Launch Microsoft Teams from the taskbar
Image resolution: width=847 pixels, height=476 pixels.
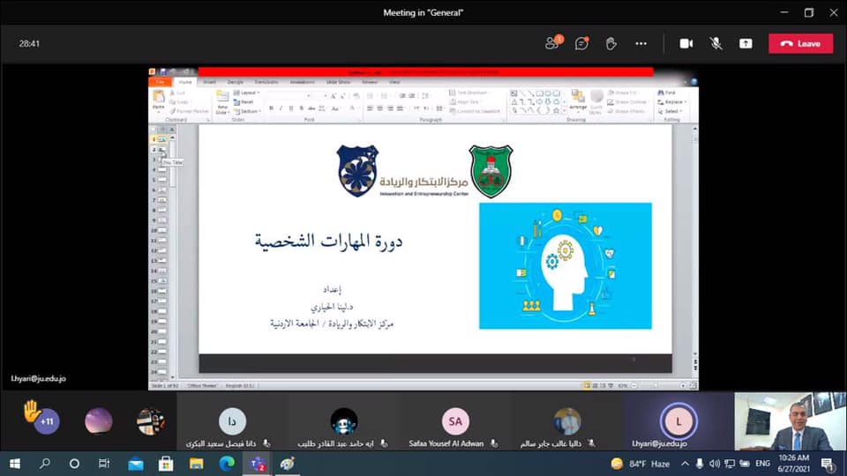point(258,464)
